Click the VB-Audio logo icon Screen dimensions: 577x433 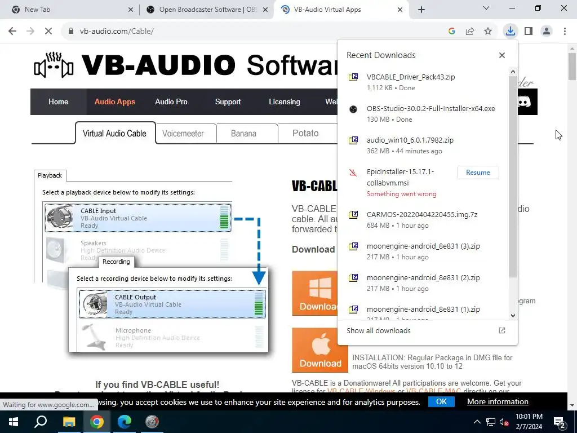click(54, 65)
